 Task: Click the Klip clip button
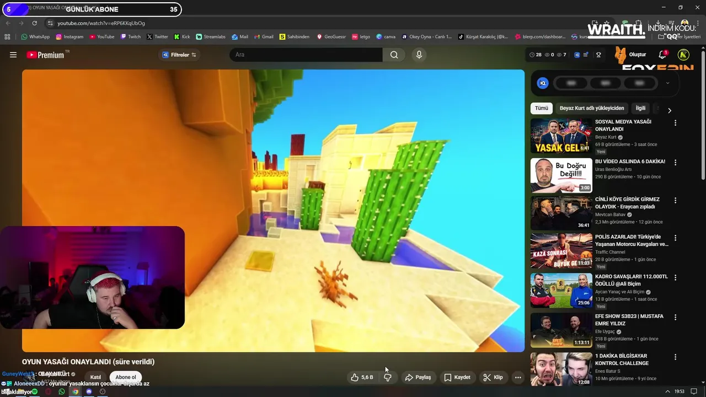point(493,377)
